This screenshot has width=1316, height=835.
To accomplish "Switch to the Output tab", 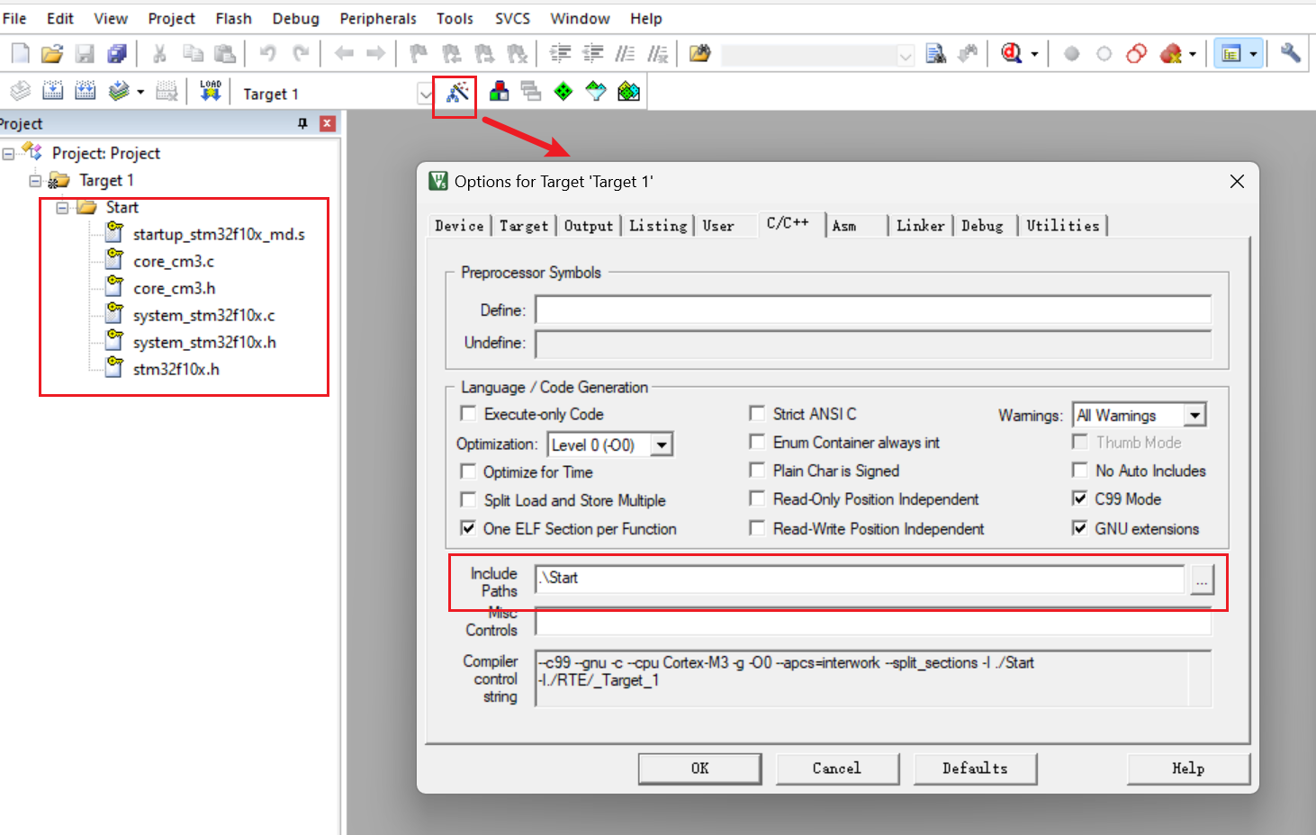I will pos(589,226).
